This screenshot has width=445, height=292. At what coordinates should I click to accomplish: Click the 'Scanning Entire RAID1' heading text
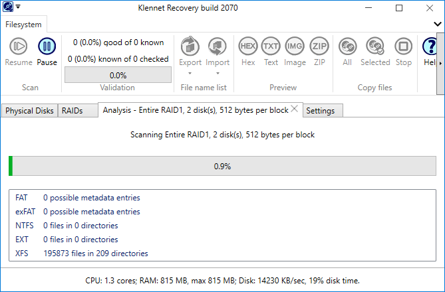tap(222, 135)
